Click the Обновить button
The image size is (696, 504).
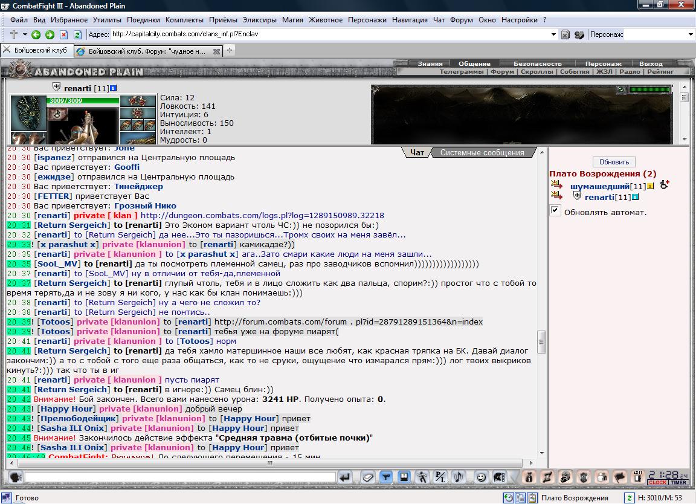(x=614, y=162)
